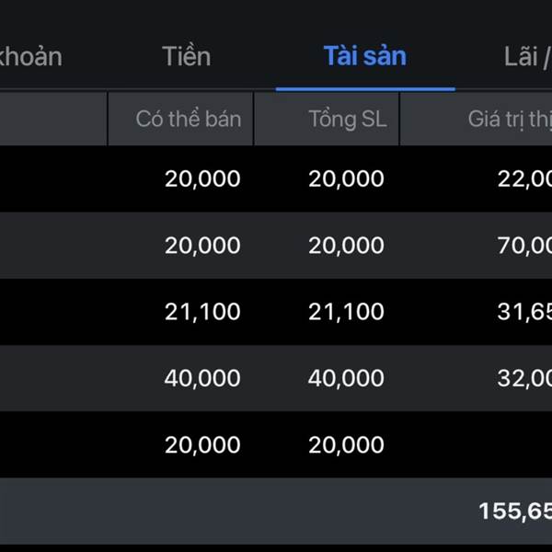Go to the partially visible khoản tab
The image size is (552, 552).
(31, 56)
